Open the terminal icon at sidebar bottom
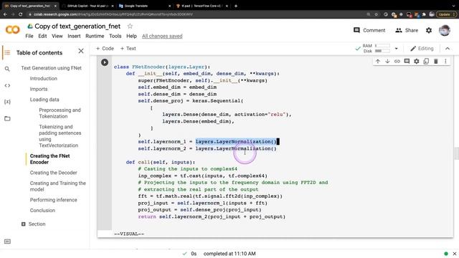Image resolution: width=459 pixels, height=258 pixels. [x=8, y=242]
